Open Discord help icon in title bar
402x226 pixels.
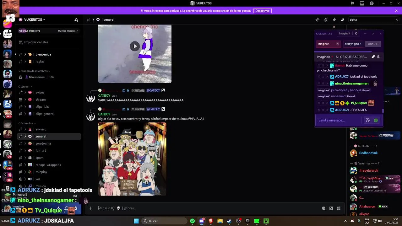click(x=372, y=3)
